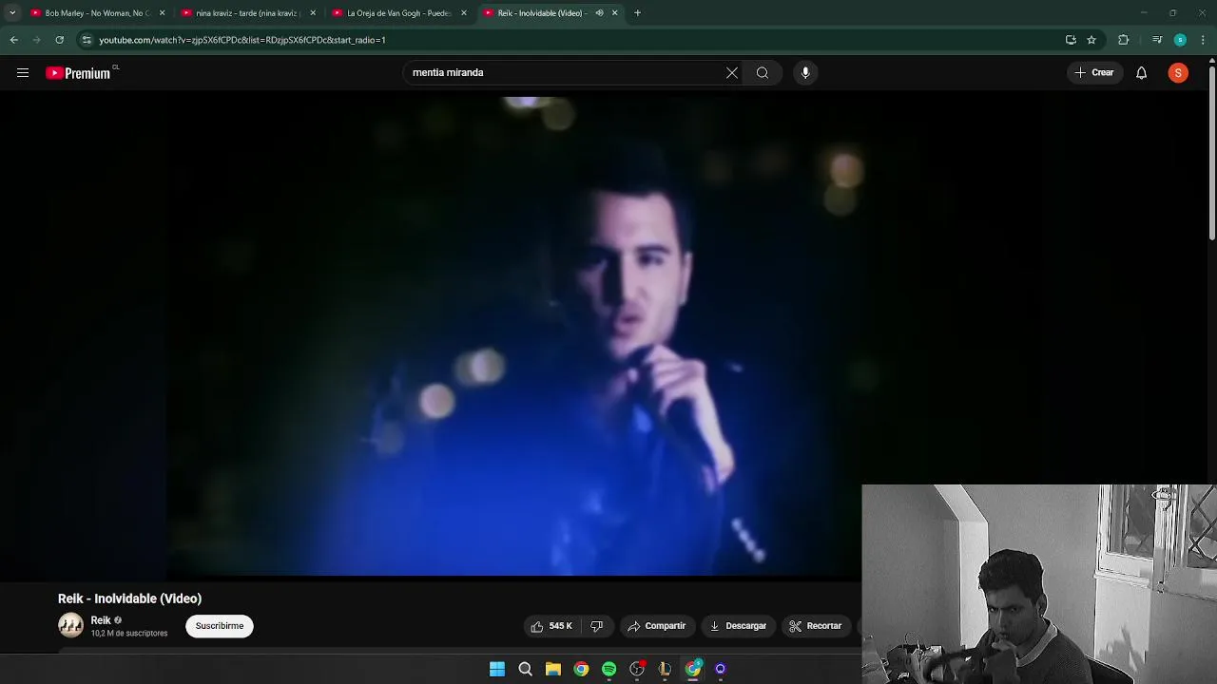Download video via Descargar
This screenshot has height=684, width=1217.
[x=738, y=626]
